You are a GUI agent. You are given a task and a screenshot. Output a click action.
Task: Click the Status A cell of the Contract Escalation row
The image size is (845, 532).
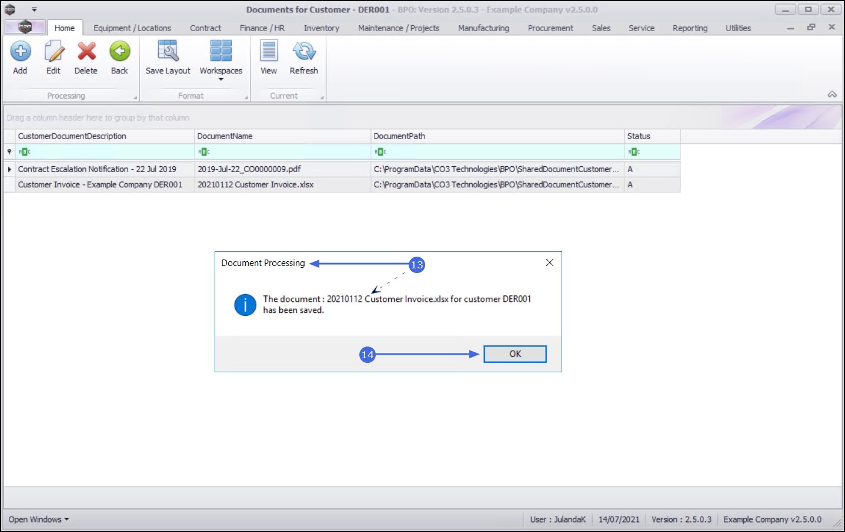pyautogui.click(x=652, y=169)
